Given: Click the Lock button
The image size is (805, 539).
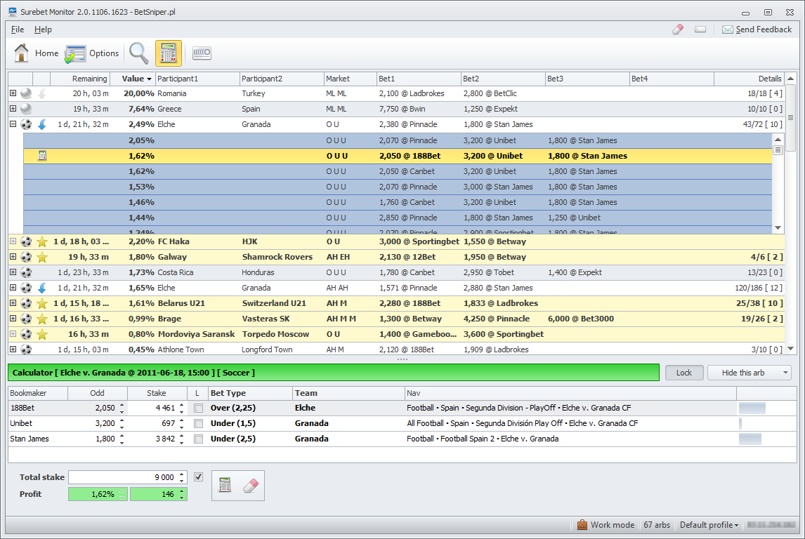Looking at the screenshot, I should pos(684,373).
